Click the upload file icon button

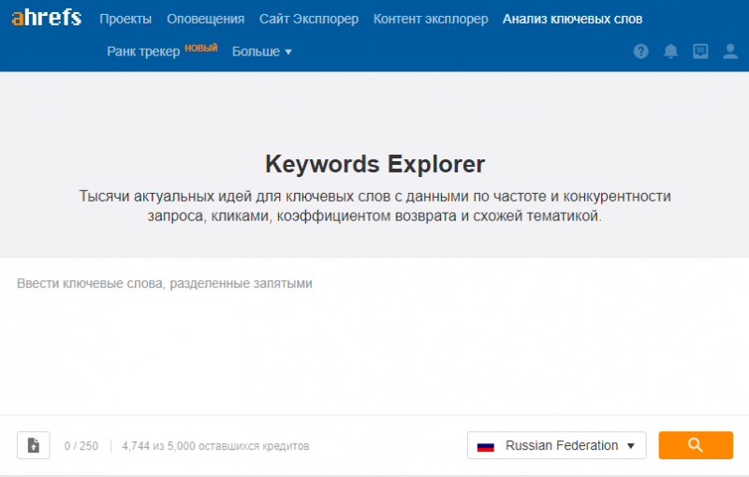(x=34, y=445)
